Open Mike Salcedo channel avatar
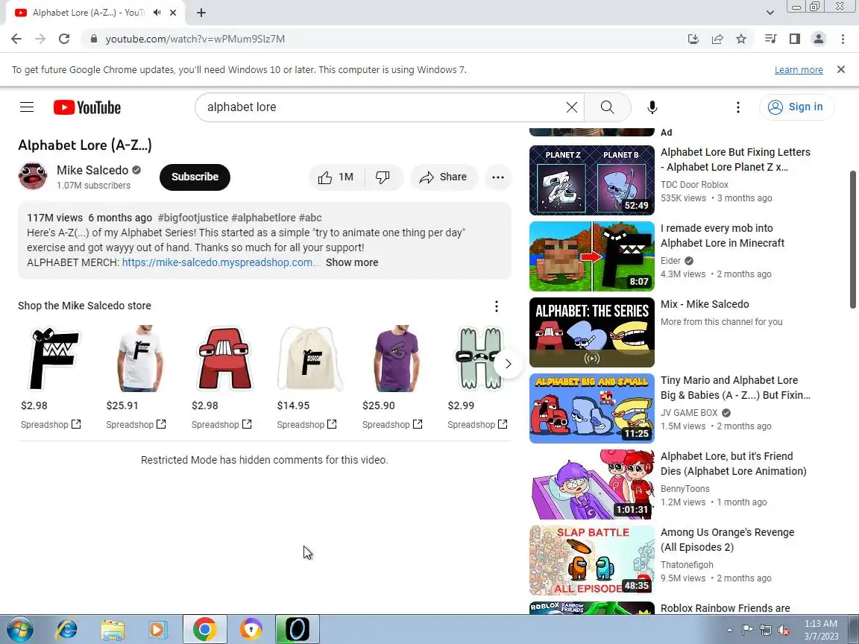The width and height of the screenshot is (859, 644). 33,177
